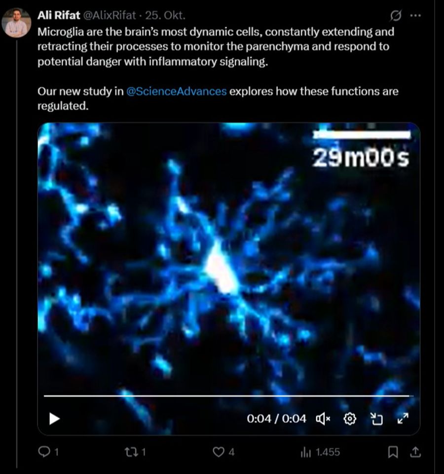The height and width of the screenshot is (474, 444).
Task: Open the @AlixRifat handle
Action: [x=110, y=15]
